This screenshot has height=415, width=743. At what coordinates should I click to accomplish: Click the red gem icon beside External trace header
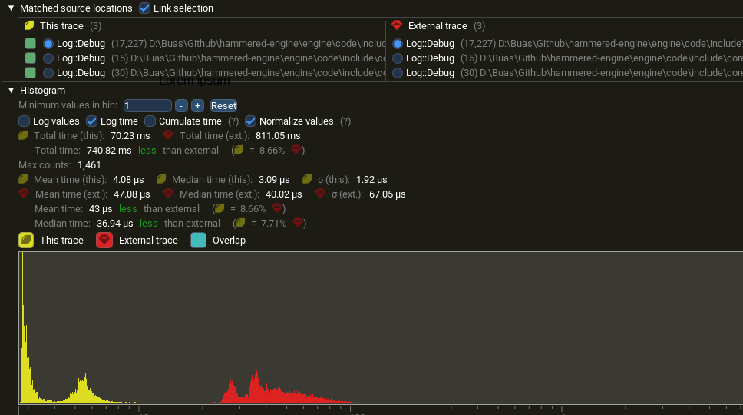tap(397, 26)
